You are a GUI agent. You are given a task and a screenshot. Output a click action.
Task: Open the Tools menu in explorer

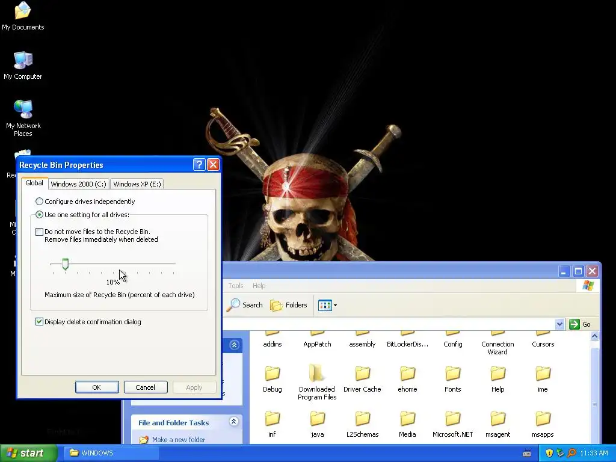click(236, 286)
